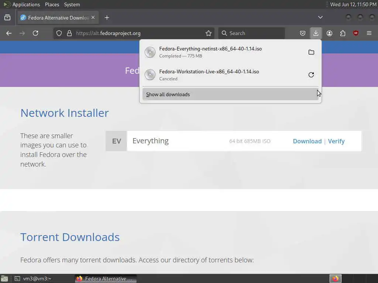Go back with the browser back arrow
Viewport: 378px width, 283px height.
(x=9, y=33)
